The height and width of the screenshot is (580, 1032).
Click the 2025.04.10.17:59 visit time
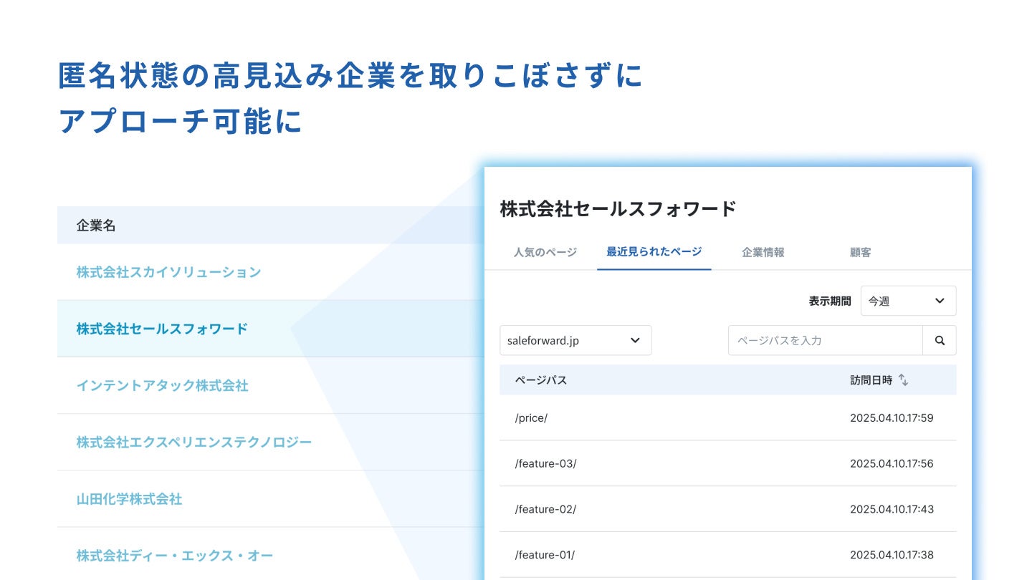click(892, 418)
